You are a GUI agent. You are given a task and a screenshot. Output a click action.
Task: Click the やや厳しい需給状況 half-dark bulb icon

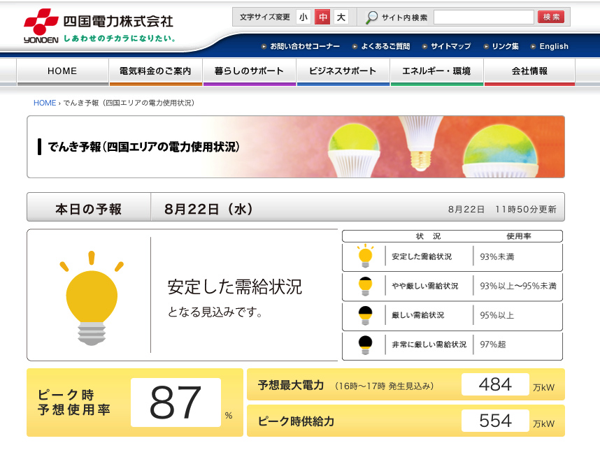(365, 286)
